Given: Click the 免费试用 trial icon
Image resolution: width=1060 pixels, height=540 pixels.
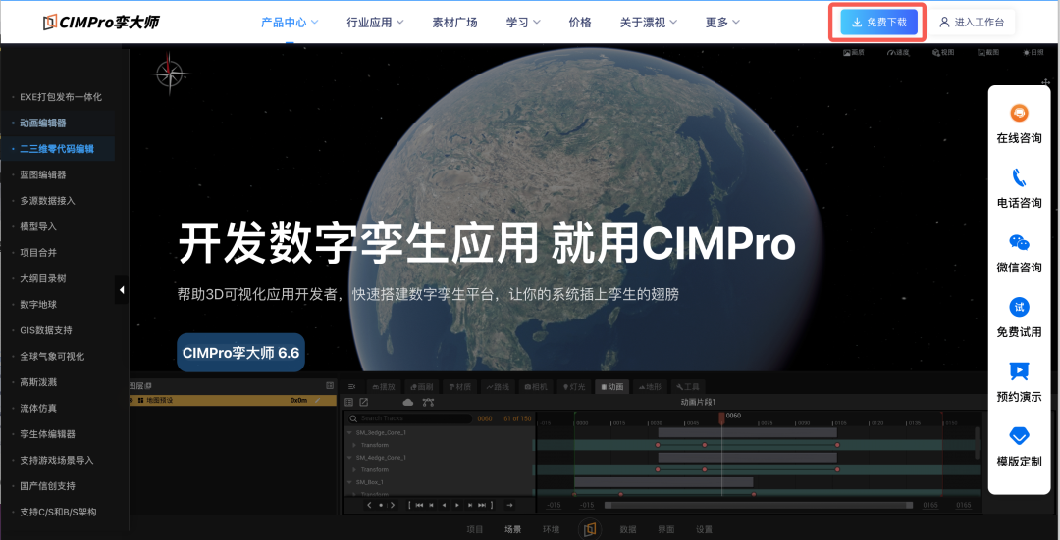Looking at the screenshot, I should click(1019, 307).
